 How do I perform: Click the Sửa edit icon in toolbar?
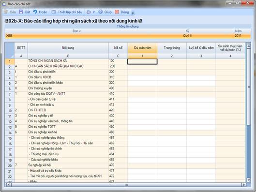(x=6, y=12)
